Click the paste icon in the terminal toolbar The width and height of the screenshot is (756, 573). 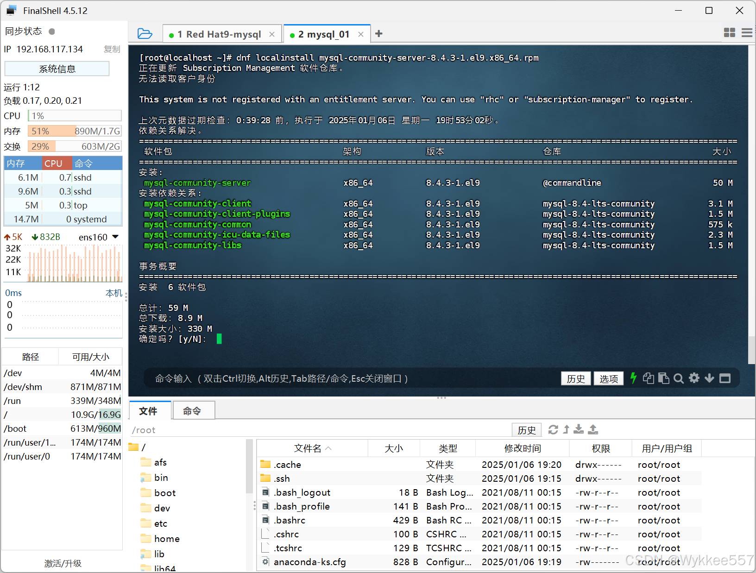tap(664, 378)
